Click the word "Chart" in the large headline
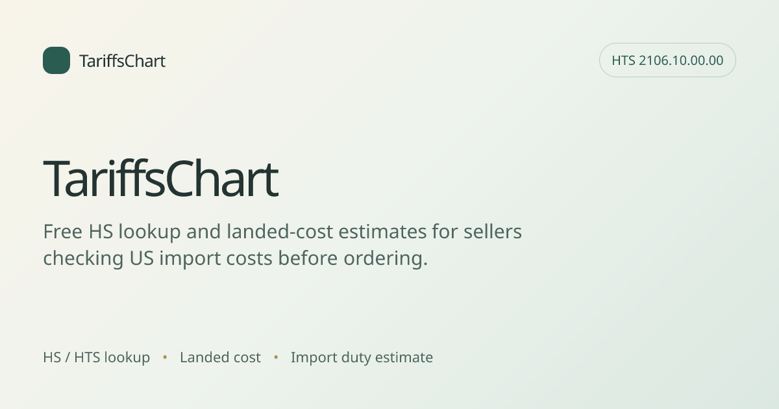Image resolution: width=779 pixels, height=409 pixels. 222,179
